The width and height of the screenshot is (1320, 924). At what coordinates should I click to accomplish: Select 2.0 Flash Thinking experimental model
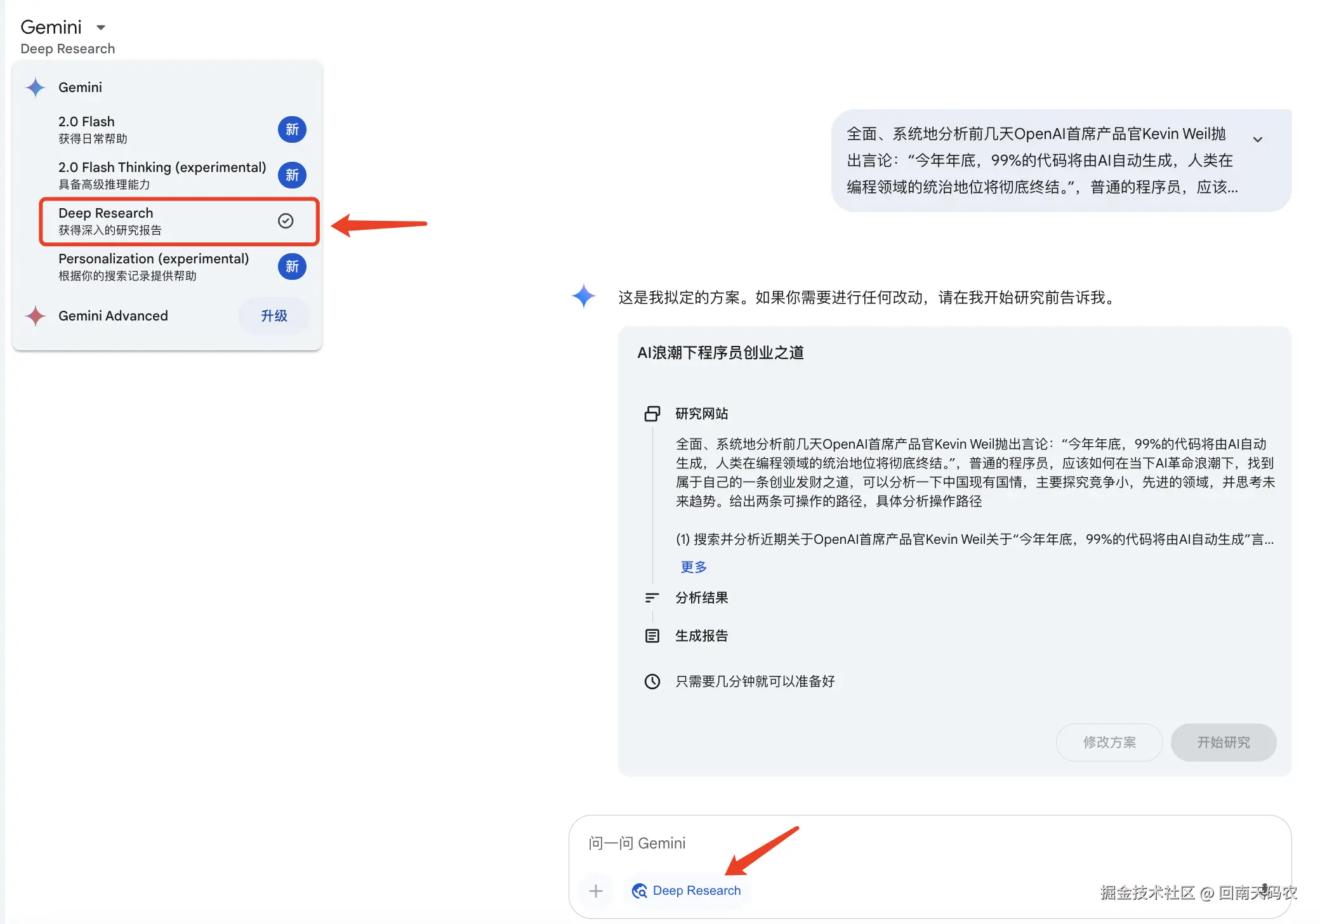pyautogui.click(x=162, y=175)
